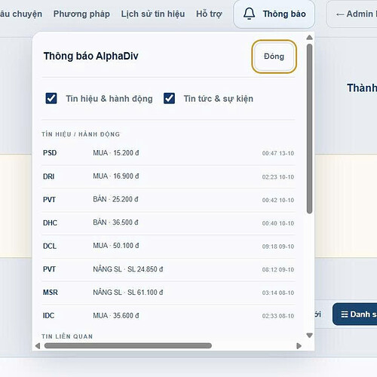Uncheck Tin tức & sự kiện checkbox
The width and height of the screenshot is (377, 377).
169,98
